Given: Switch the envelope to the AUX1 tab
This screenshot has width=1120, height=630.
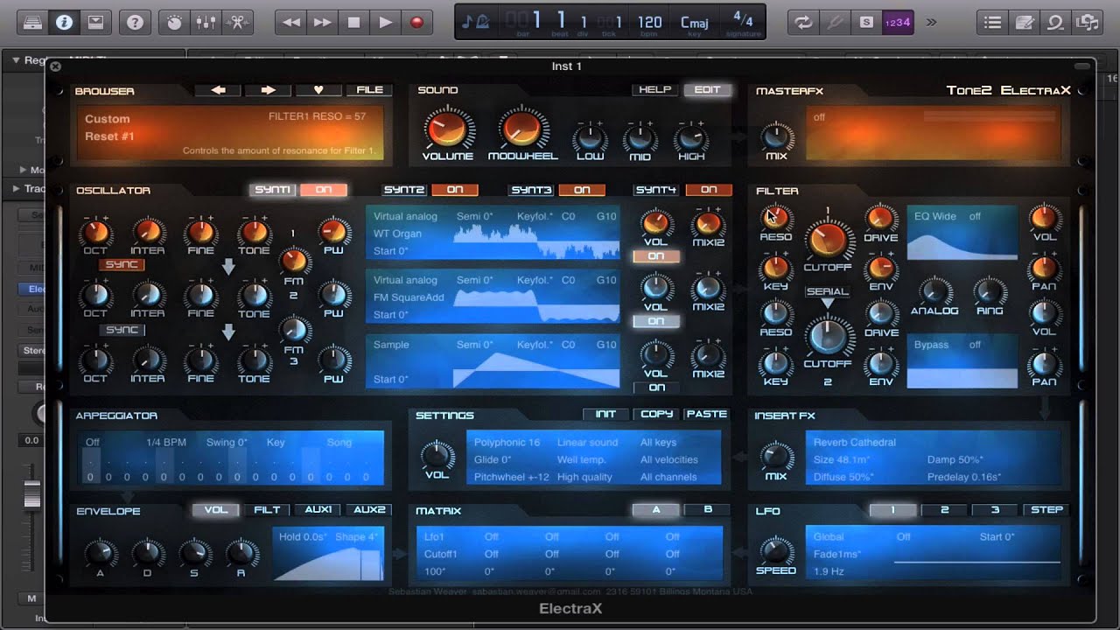Looking at the screenshot, I should pos(318,509).
